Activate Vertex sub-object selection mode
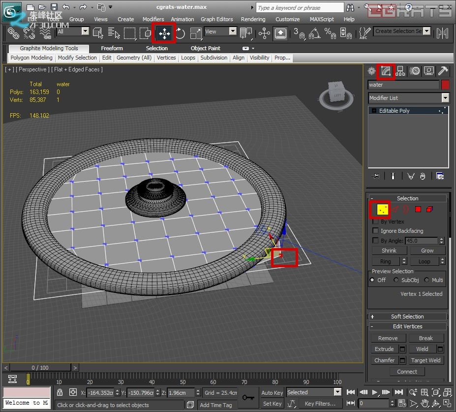 [383, 210]
